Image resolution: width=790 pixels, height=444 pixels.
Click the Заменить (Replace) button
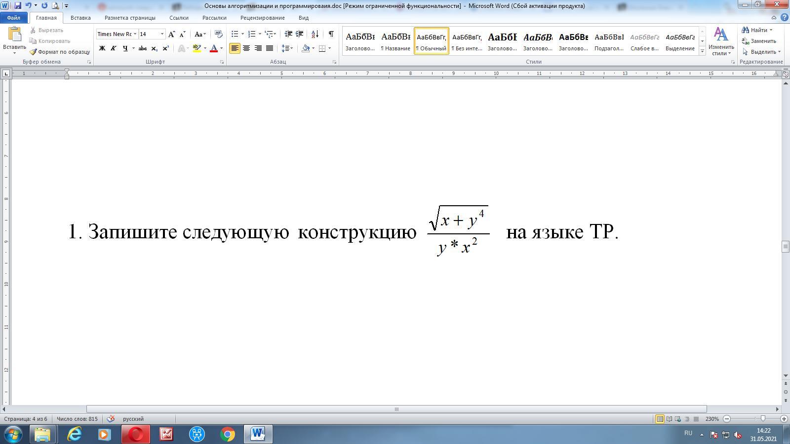coord(759,41)
